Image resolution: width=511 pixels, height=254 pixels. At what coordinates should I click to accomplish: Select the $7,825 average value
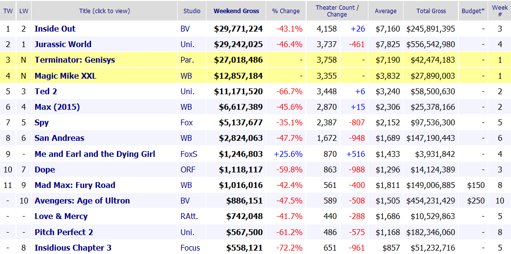pos(387,44)
